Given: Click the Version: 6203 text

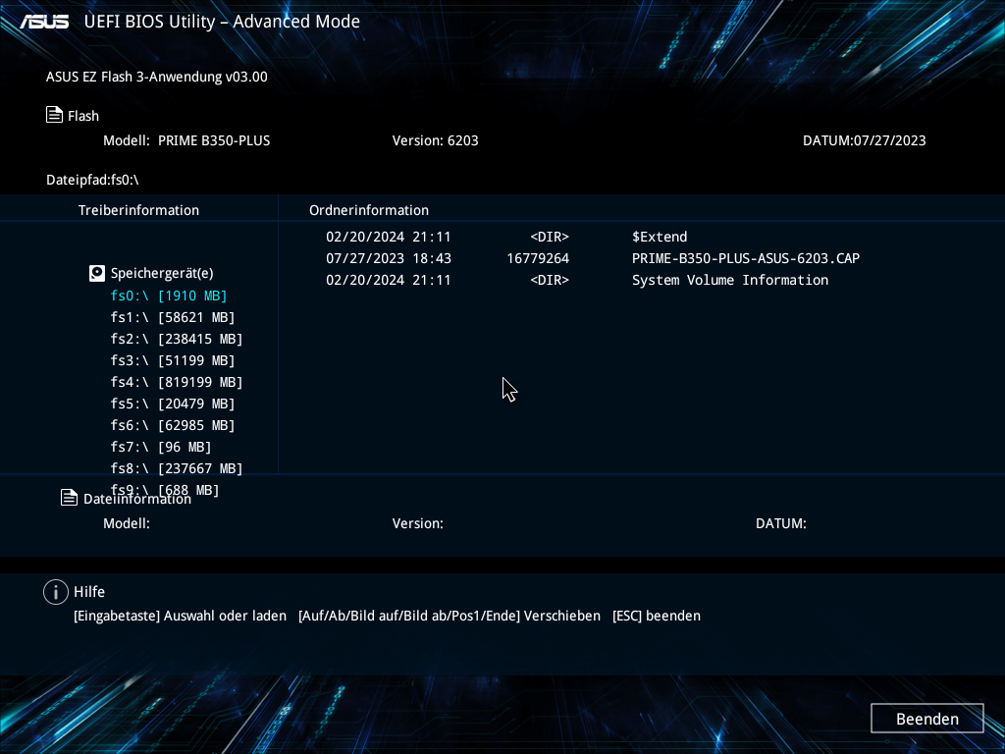Looking at the screenshot, I should coord(435,140).
